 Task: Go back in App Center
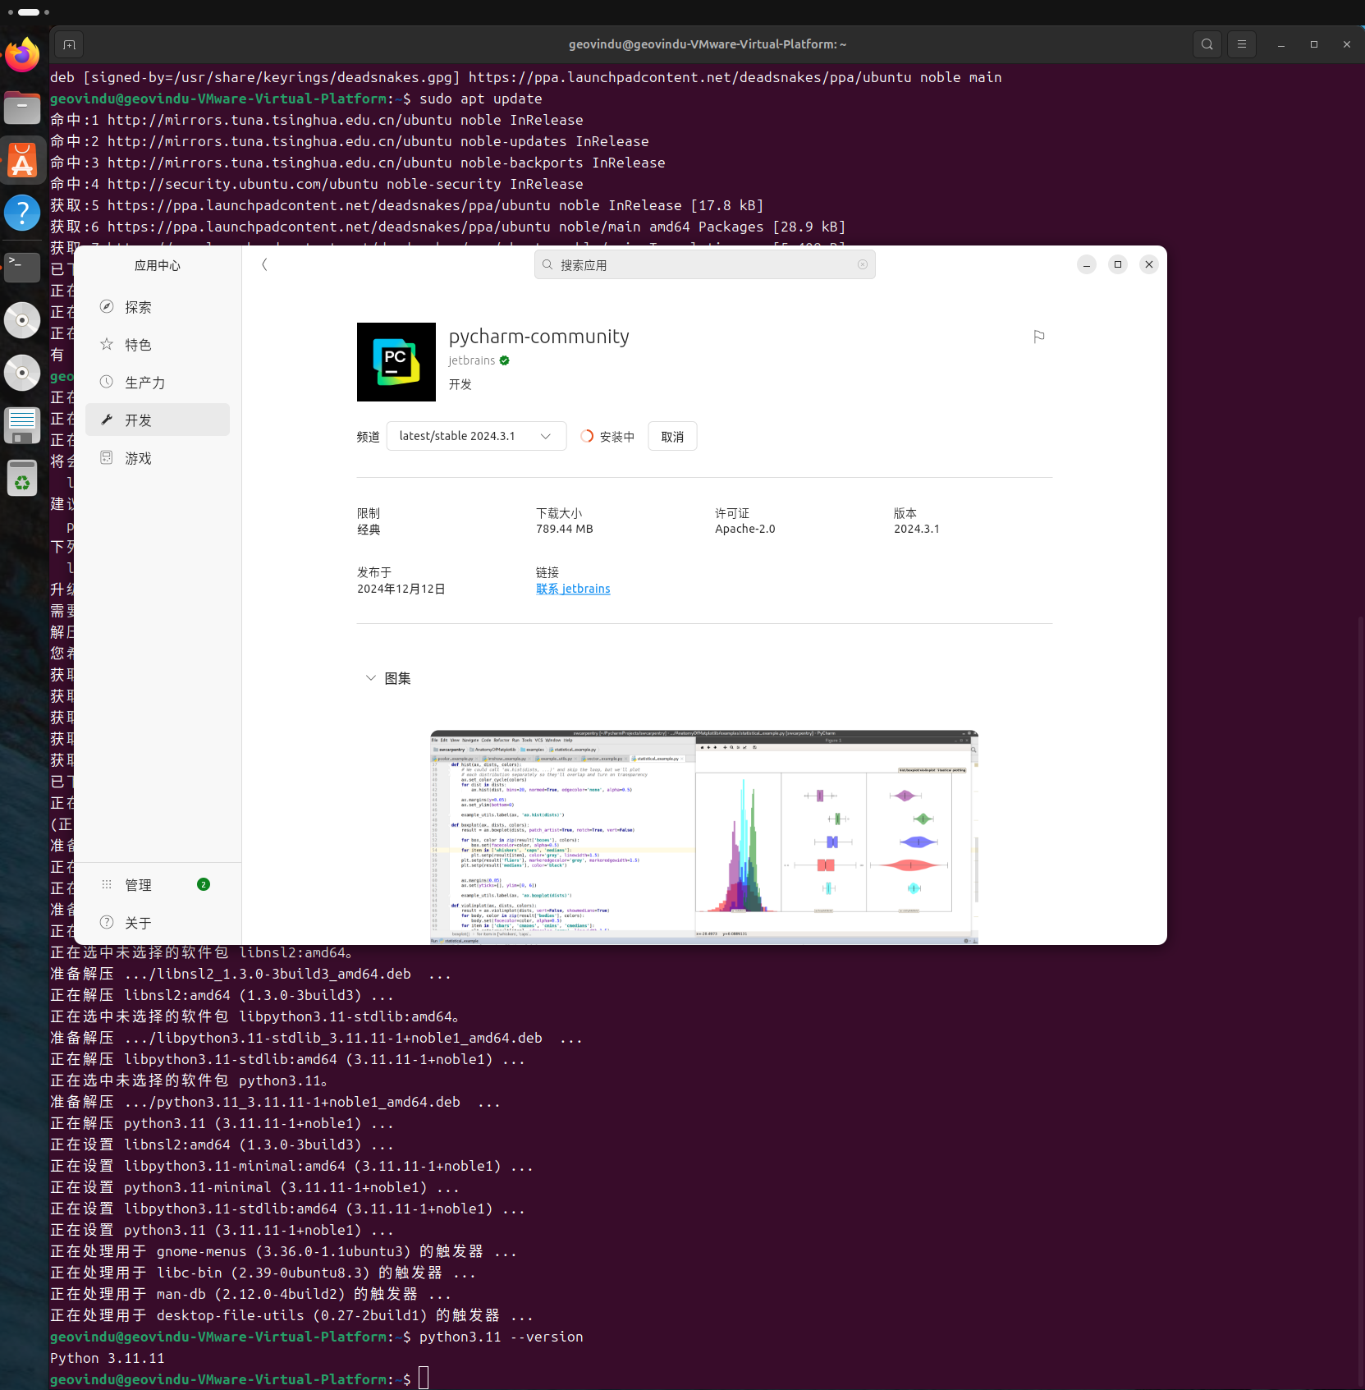(264, 264)
